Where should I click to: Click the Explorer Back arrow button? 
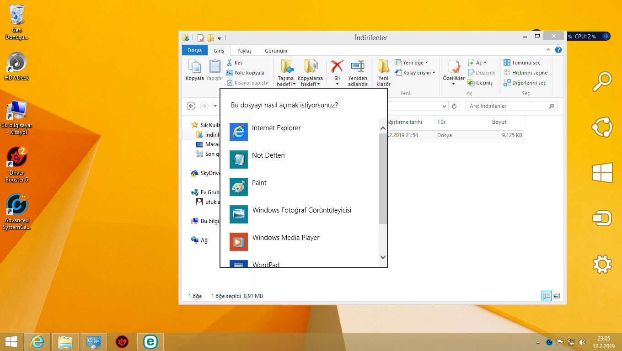click(x=191, y=106)
